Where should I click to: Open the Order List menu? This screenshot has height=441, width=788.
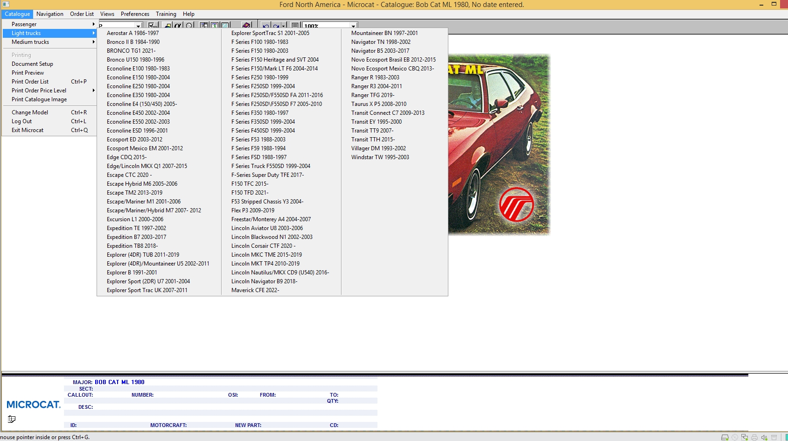click(x=82, y=14)
